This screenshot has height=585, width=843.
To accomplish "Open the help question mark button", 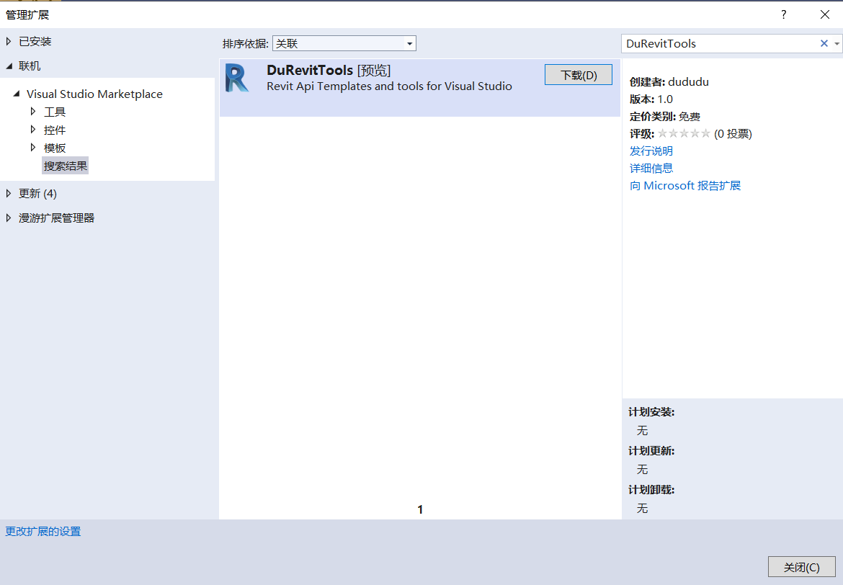I will (783, 14).
